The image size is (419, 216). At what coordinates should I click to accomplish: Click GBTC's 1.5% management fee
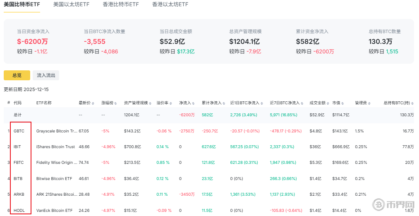pos(359,131)
